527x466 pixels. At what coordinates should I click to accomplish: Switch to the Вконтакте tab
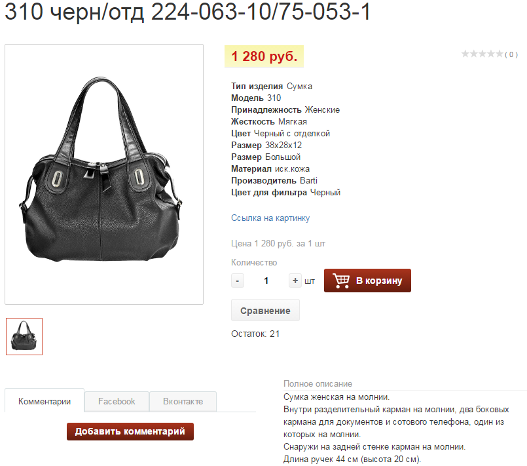tap(183, 401)
